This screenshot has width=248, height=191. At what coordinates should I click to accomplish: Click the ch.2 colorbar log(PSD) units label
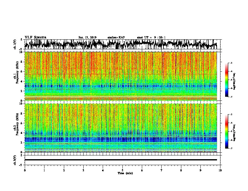pyautogui.click(x=234, y=133)
